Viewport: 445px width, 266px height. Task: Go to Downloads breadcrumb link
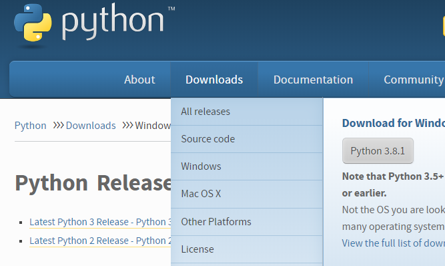pos(91,126)
